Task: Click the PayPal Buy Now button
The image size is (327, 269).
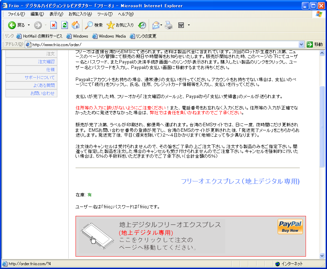Action: coord(290,227)
